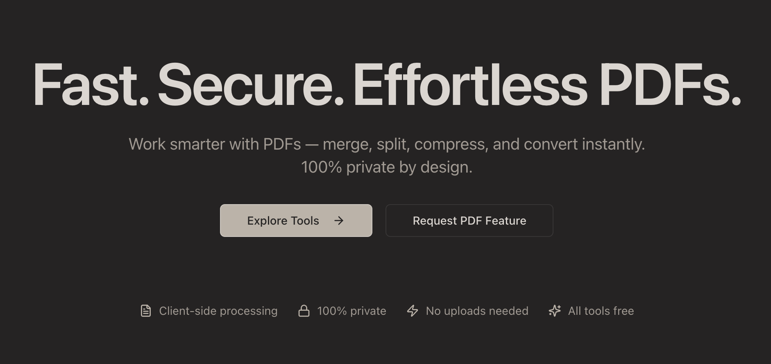Click the document icon beside Client-side processing

[145, 311]
